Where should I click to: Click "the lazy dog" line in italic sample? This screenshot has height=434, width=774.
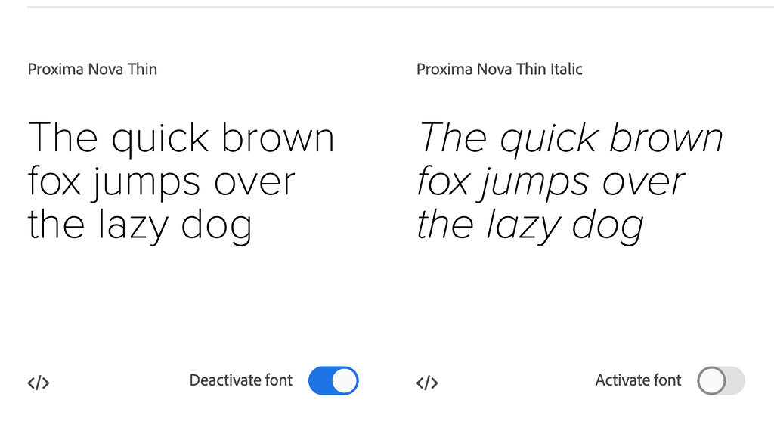click(x=530, y=225)
